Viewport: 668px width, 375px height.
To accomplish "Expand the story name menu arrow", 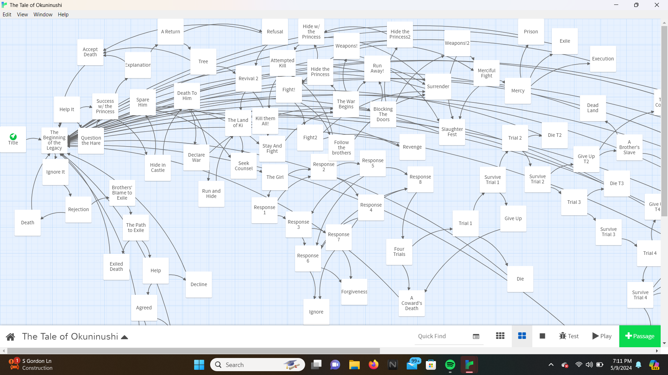I will point(124,337).
